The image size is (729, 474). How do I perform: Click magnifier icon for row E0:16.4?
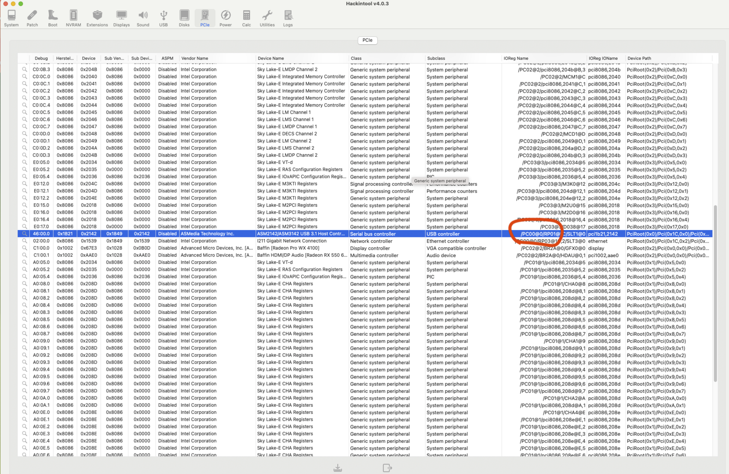pyautogui.click(x=25, y=219)
